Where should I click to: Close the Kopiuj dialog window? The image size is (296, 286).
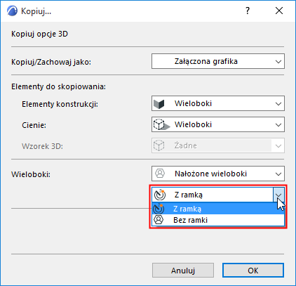pyautogui.click(x=279, y=11)
